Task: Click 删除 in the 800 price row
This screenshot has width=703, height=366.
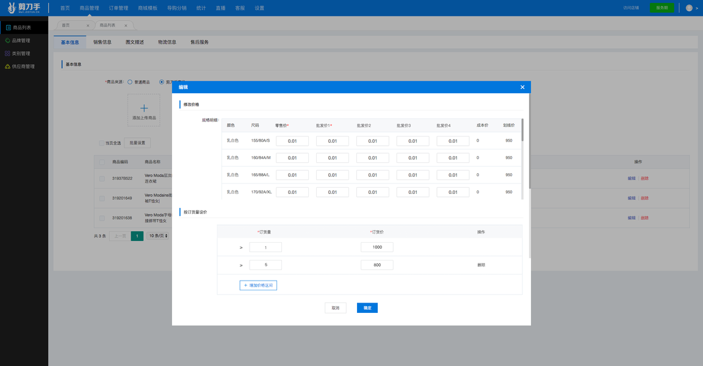Action: click(481, 265)
